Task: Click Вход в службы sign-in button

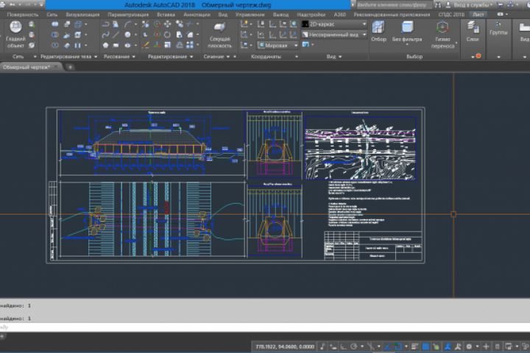Action: click(x=471, y=4)
